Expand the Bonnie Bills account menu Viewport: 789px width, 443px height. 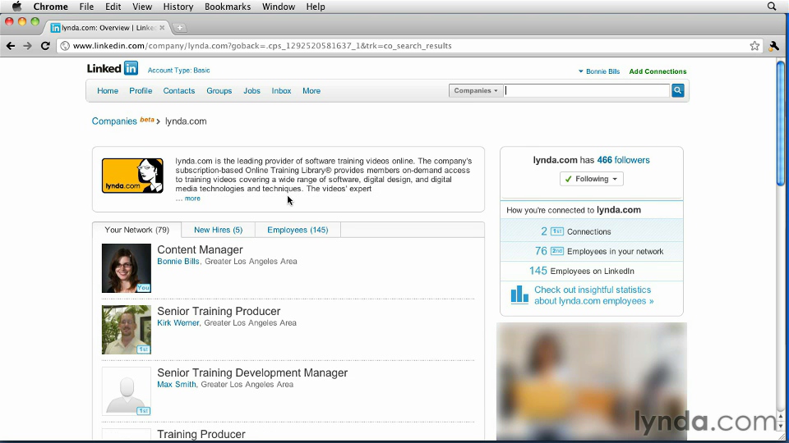pos(599,71)
